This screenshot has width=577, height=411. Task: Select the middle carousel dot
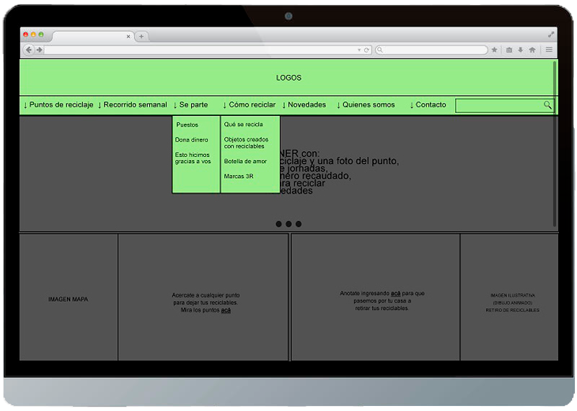[288, 224]
